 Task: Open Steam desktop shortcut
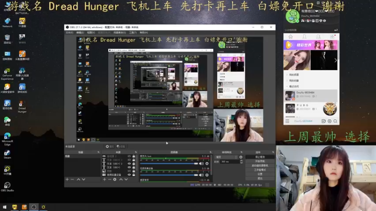[x=7, y=154]
